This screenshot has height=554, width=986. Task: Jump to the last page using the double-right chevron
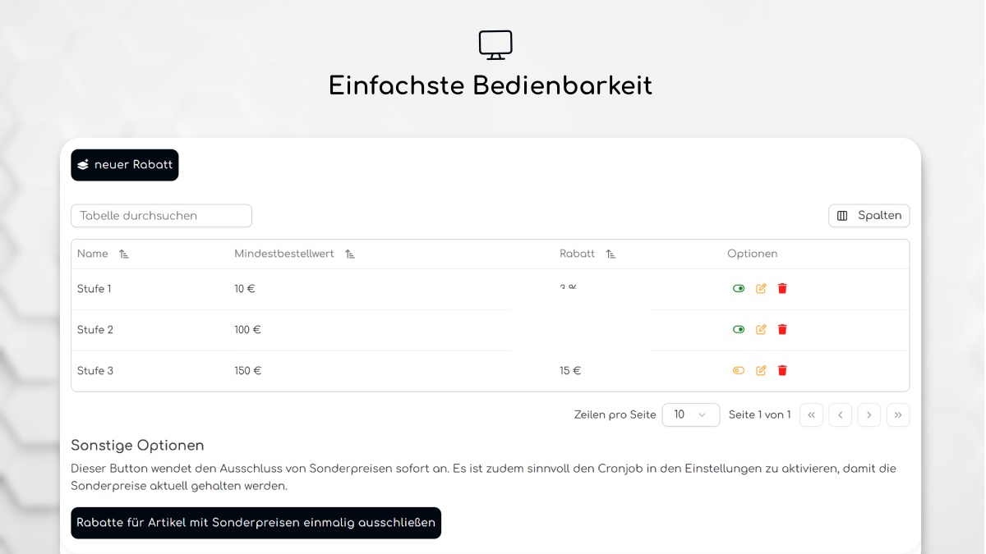point(897,414)
